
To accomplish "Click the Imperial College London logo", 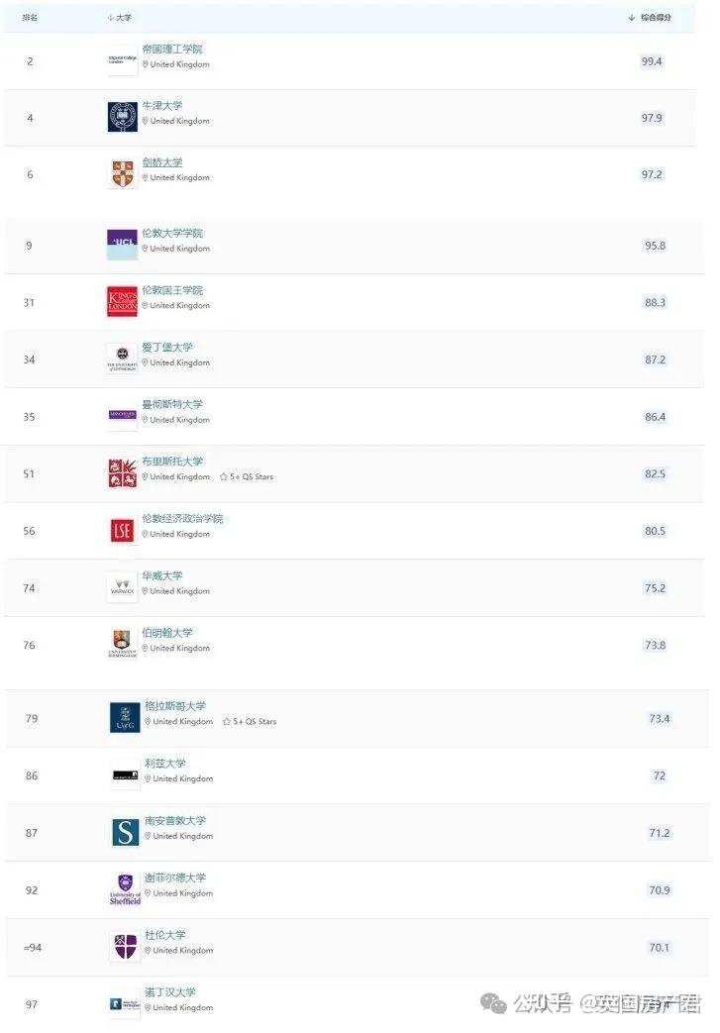I will [123, 59].
